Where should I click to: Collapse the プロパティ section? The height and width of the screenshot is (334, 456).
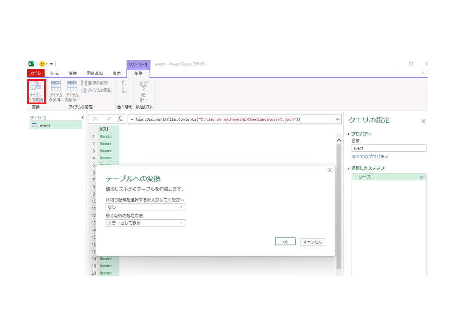(348, 134)
